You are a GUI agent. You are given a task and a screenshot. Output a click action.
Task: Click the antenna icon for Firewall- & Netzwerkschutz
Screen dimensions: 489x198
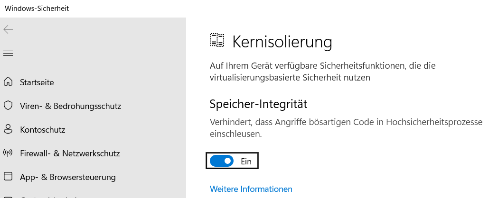click(x=8, y=153)
